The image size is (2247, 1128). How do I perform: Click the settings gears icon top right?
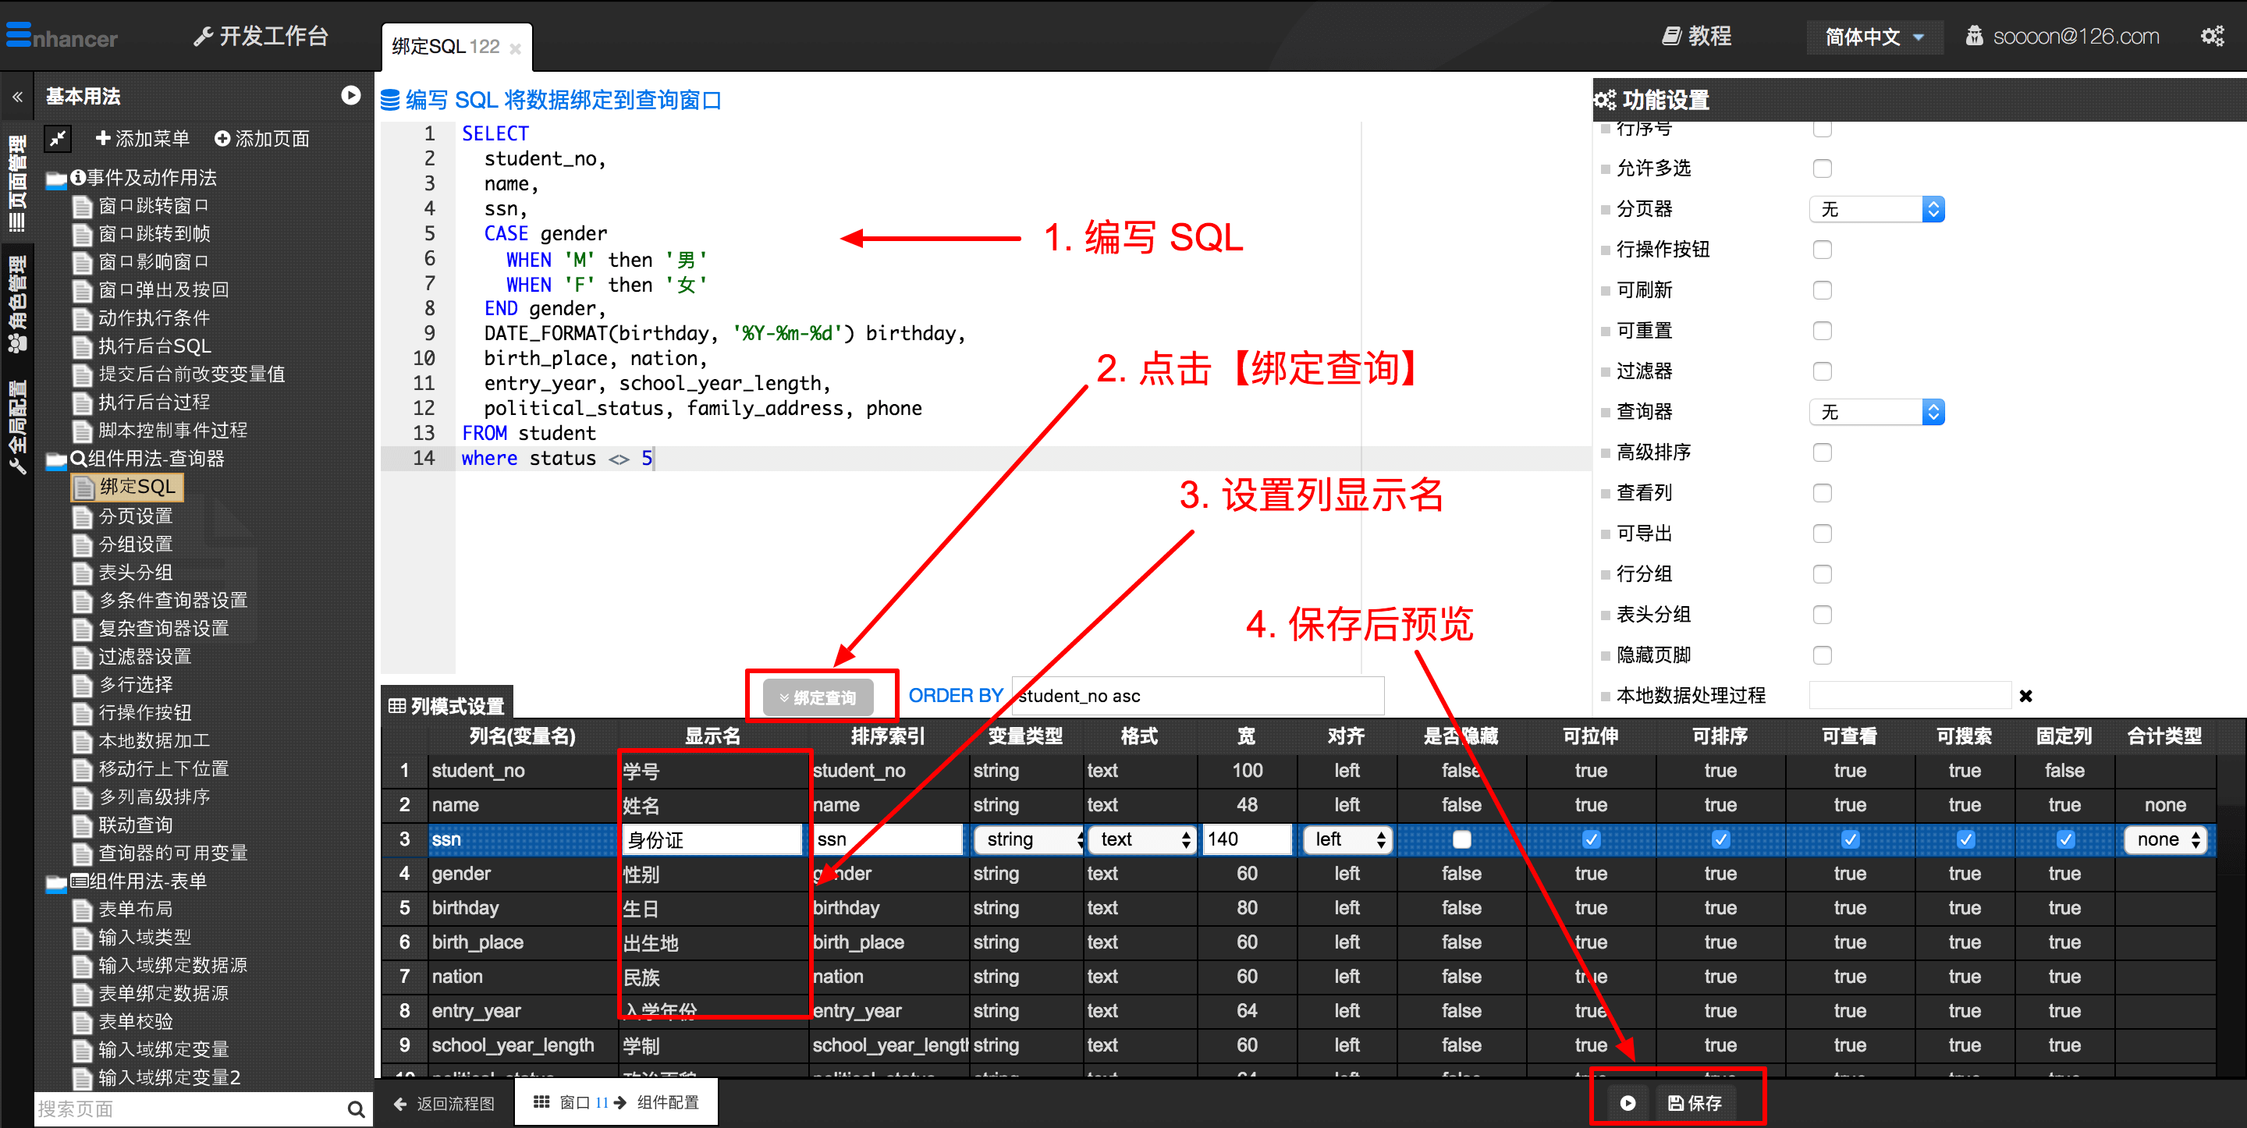click(2211, 36)
